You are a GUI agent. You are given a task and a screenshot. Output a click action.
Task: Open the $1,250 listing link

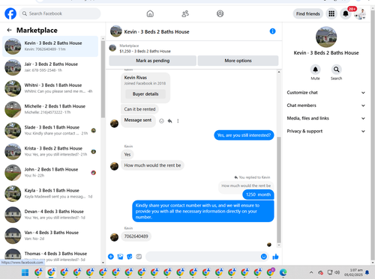[x=145, y=51]
